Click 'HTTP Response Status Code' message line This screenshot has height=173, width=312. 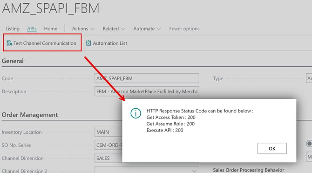tap(200, 111)
